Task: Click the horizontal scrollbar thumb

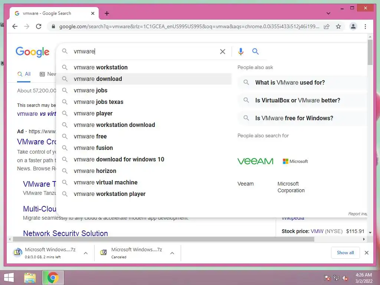Action: (x=164, y=239)
